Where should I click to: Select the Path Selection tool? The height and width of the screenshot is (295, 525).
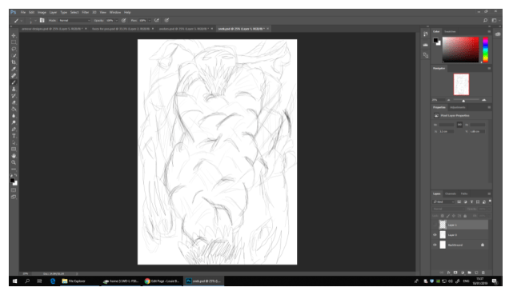pos(14,142)
